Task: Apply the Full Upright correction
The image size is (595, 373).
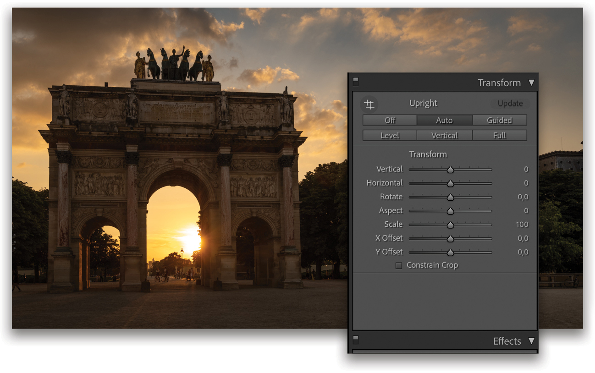Action: point(499,135)
